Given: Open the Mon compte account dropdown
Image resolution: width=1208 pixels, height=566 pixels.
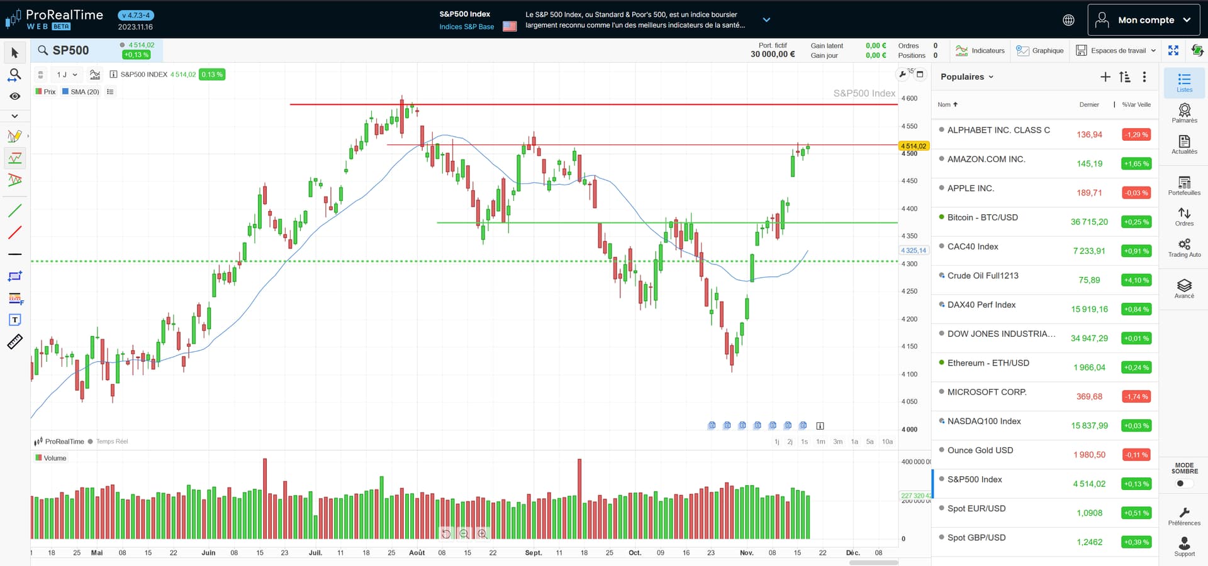Looking at the screenshot, I should coord(1143,20).
